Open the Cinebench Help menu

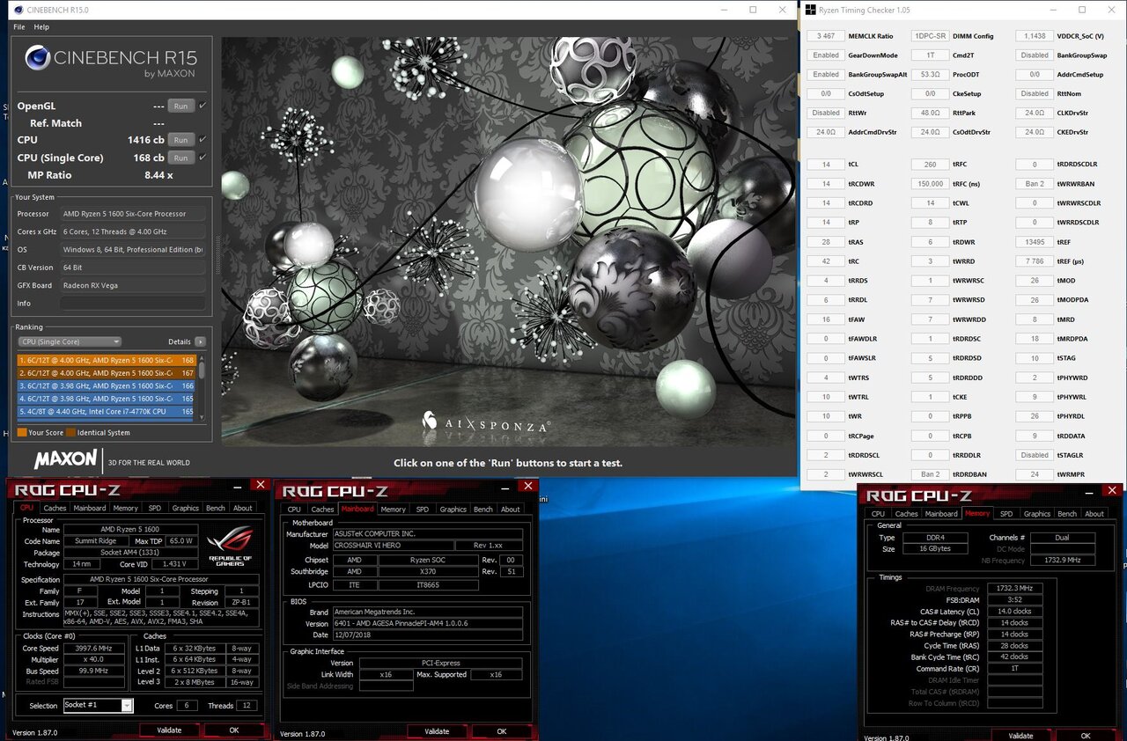tap(41, 27)
